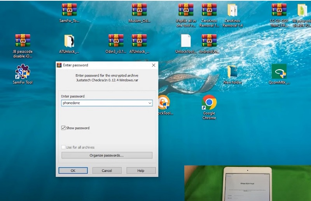Expand the Enter password dropdown arrow
The image size is (311, 201).
point(150,103)
